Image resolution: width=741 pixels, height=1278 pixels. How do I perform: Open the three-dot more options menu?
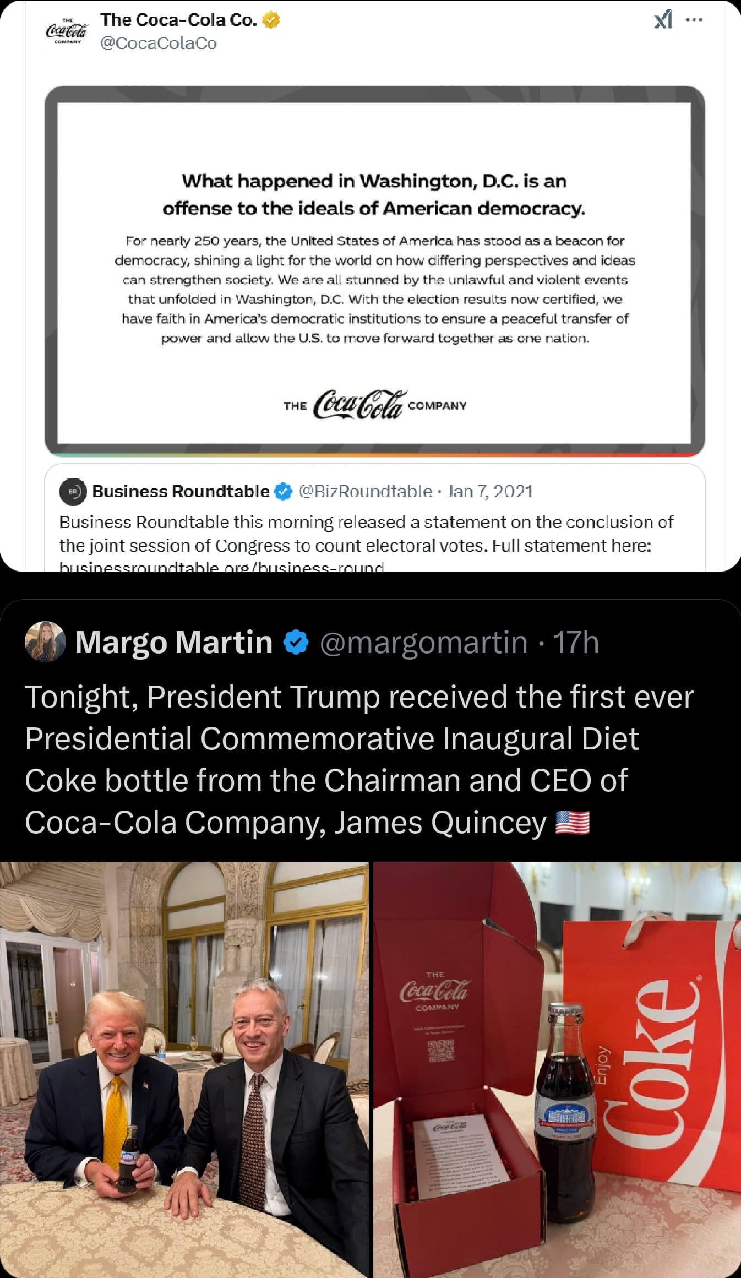pos(694,20)
